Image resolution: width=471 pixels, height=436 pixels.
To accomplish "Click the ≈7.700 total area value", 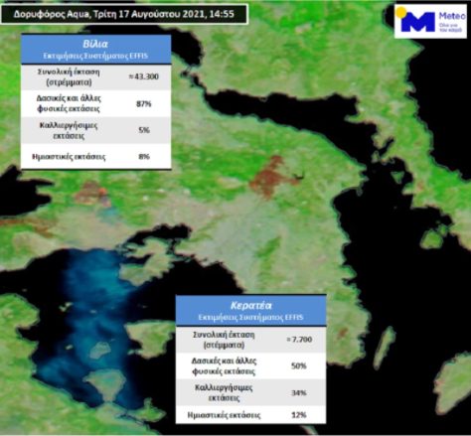I will click(x=299, y=340).
